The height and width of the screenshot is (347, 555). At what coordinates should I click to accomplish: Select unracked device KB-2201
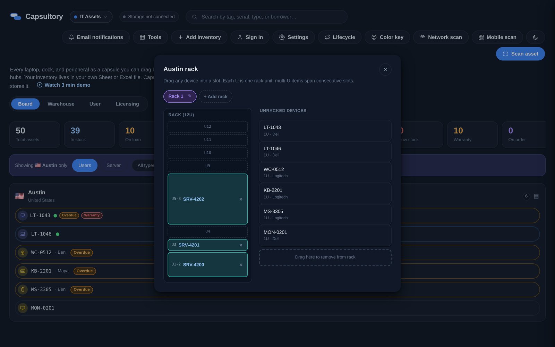tap(325, 193)
